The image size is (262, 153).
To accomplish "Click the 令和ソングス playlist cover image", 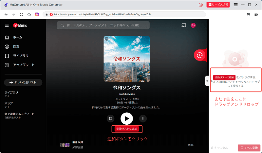I will click(127, 59).
